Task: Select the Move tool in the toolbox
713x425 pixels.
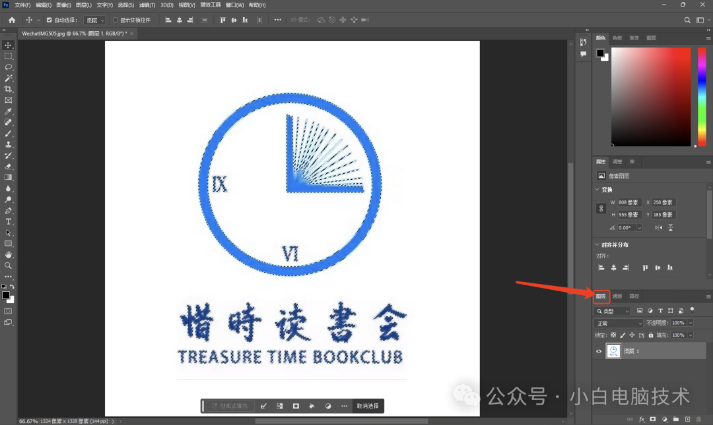Action: click(x=8, y=45)
